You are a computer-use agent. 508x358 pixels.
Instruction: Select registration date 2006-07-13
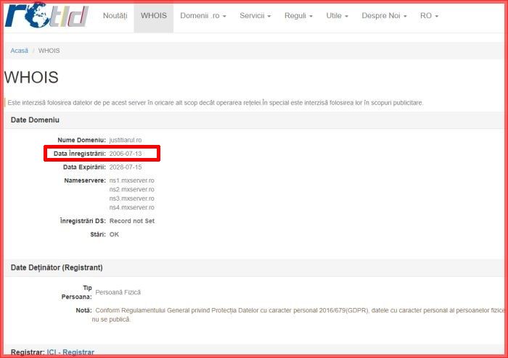[126, 154]
